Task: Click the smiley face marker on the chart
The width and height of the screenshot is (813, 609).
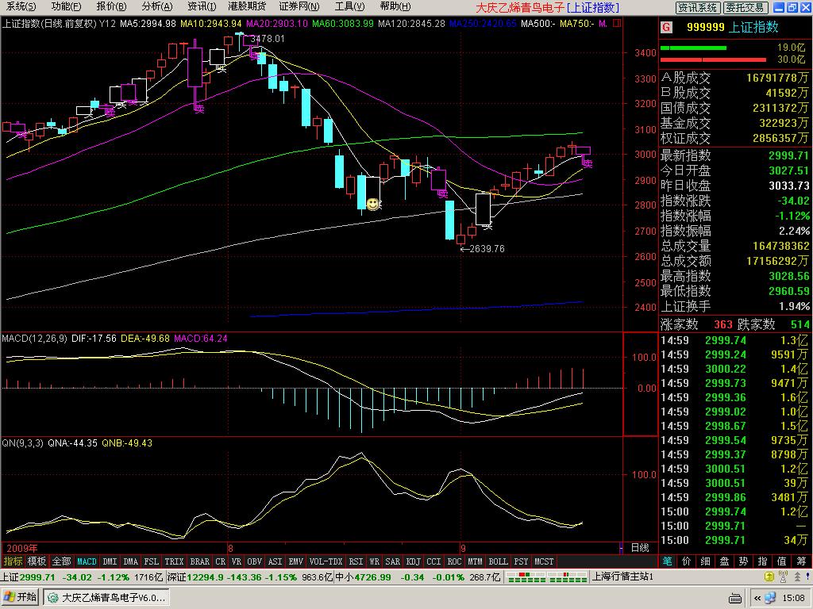Action: coord(372,204)
